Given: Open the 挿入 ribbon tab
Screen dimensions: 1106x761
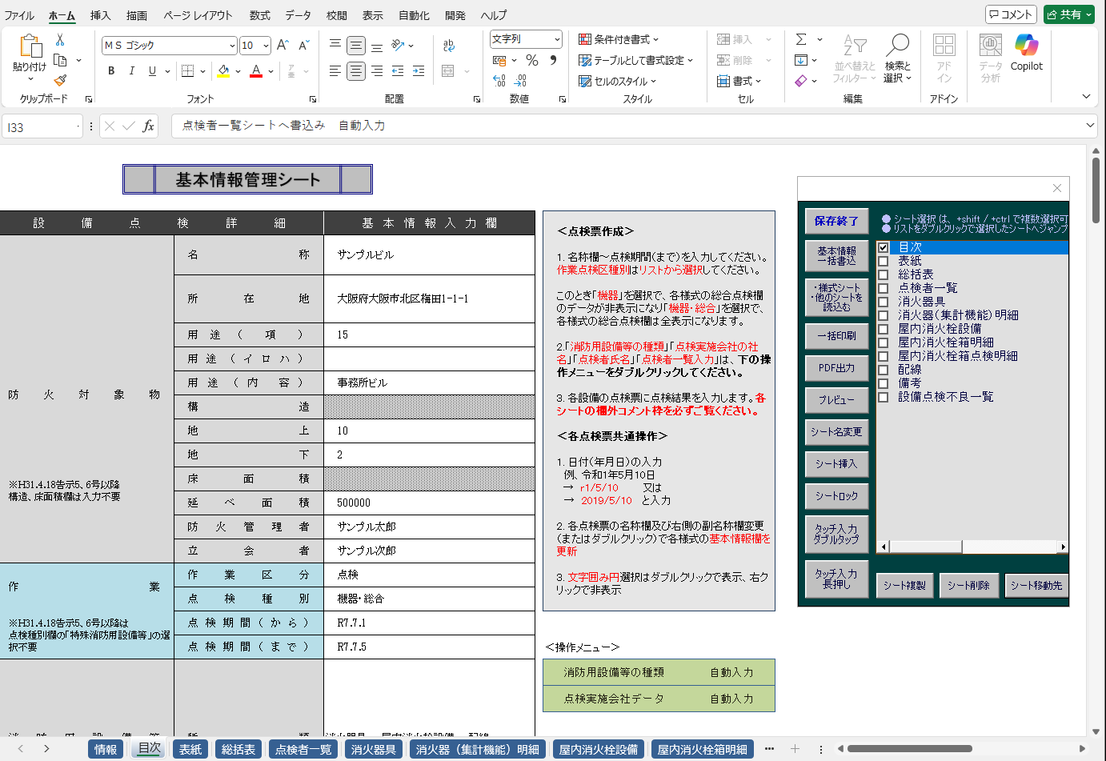Looking at the screenshot, I should click(x=101, y=15).
